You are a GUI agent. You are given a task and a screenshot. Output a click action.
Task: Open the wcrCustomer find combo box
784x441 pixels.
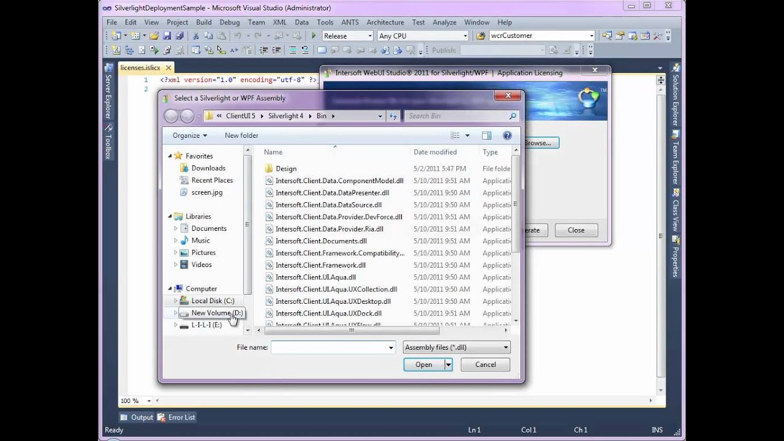click(591, 36)
